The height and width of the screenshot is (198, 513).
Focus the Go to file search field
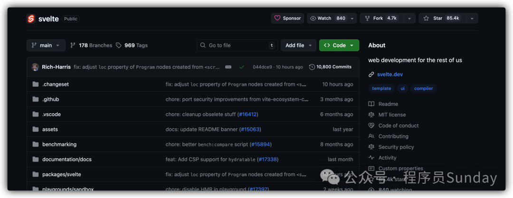pos(237,45)
